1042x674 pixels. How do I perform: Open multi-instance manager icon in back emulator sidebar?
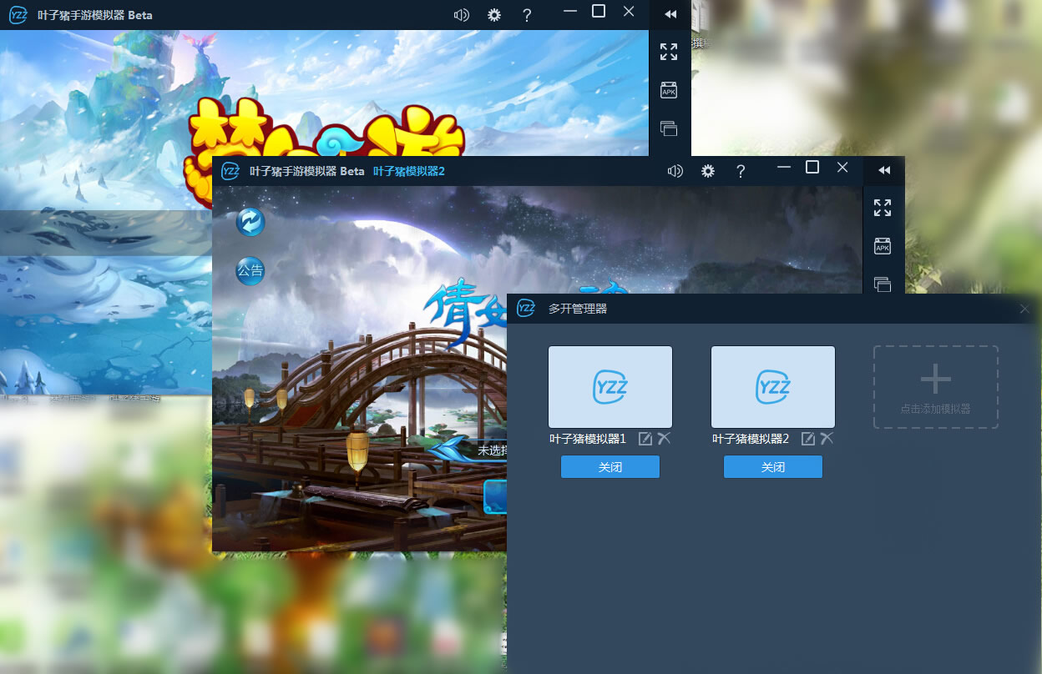click(x=669, y=128)
